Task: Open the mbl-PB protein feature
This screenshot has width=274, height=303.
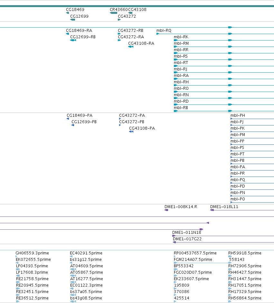Action: tap(237, 161)
